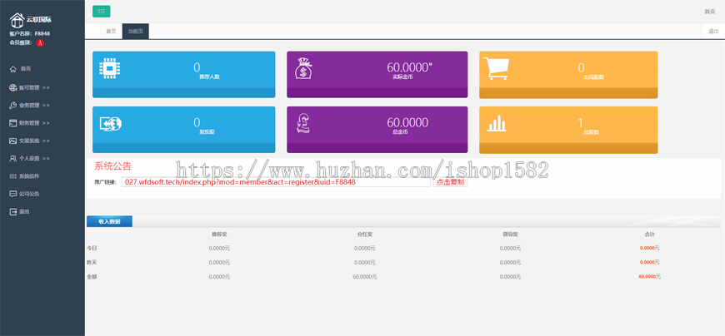Select the 当前页 tab

(x=136, y=32)
